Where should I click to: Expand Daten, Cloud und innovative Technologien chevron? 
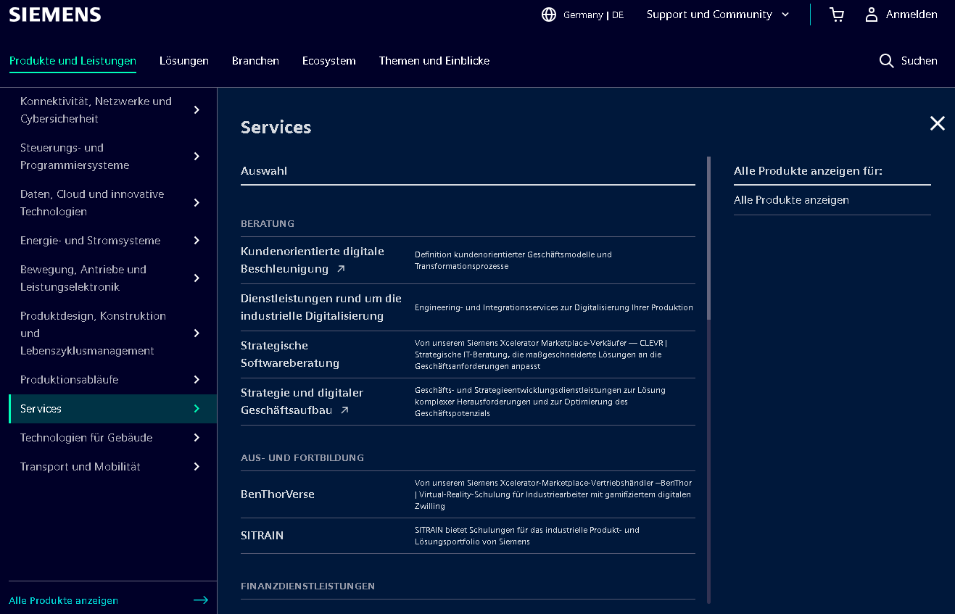(197, 203)
